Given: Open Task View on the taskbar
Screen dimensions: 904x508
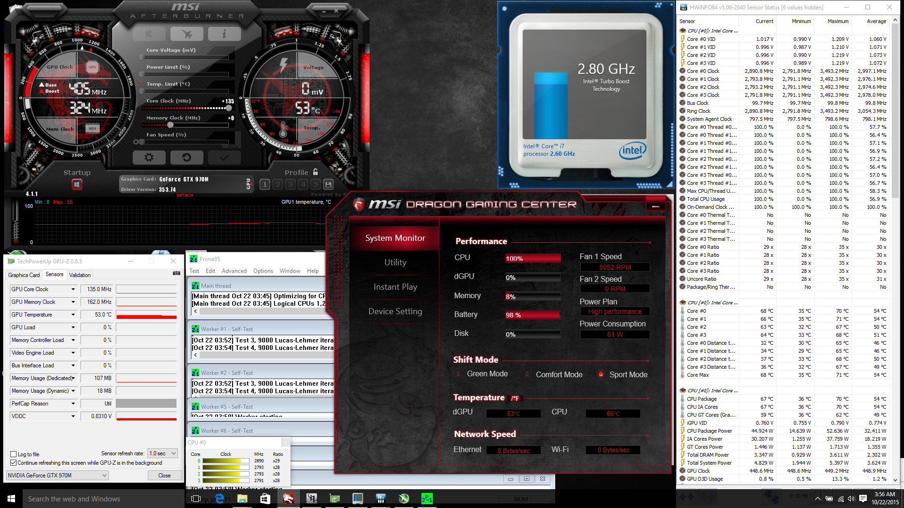Looking at the screenshot, I should point(196,499).
